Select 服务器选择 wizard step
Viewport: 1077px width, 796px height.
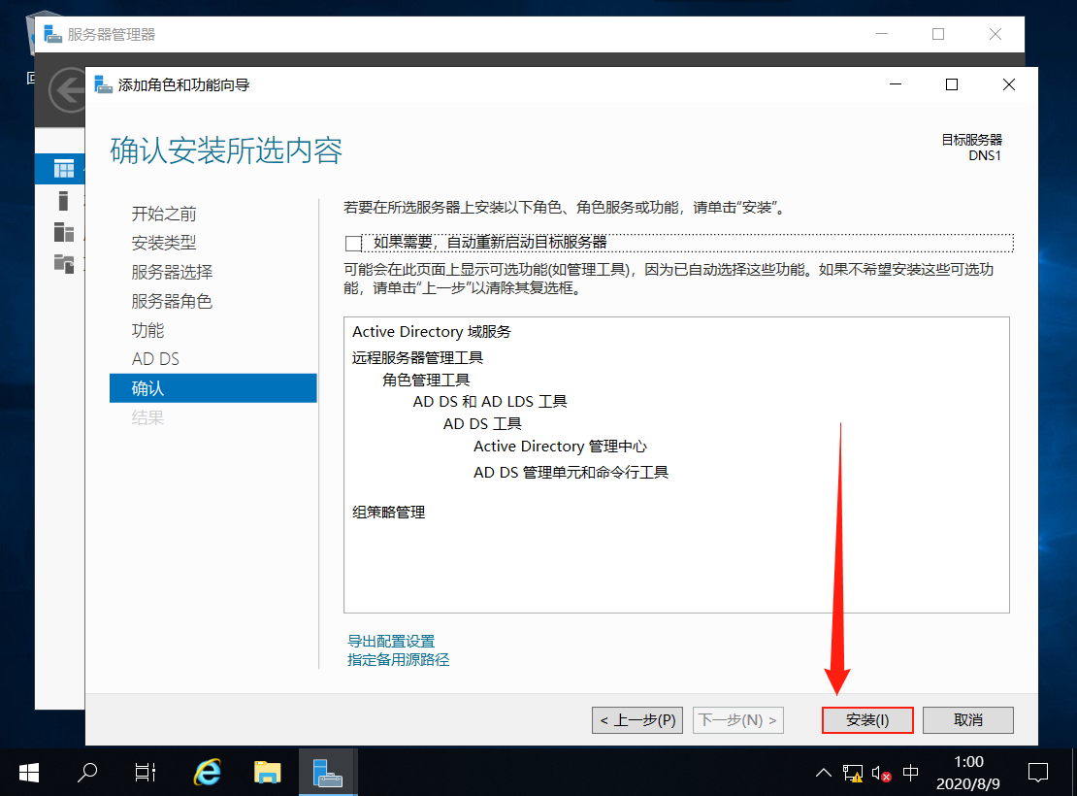pos(172,272)
